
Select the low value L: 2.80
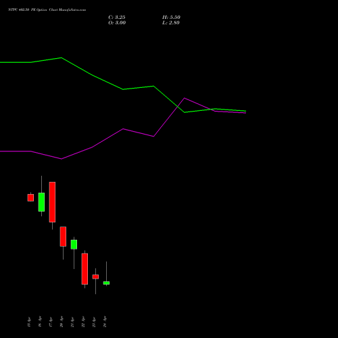point(171,23)
